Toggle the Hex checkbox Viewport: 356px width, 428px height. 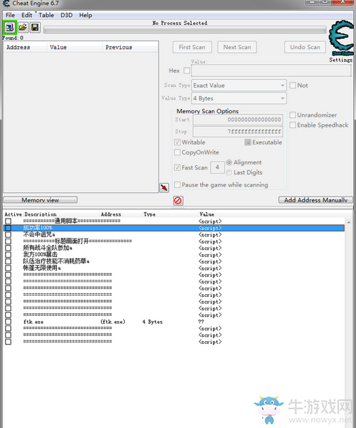click(x=187, y=71)
